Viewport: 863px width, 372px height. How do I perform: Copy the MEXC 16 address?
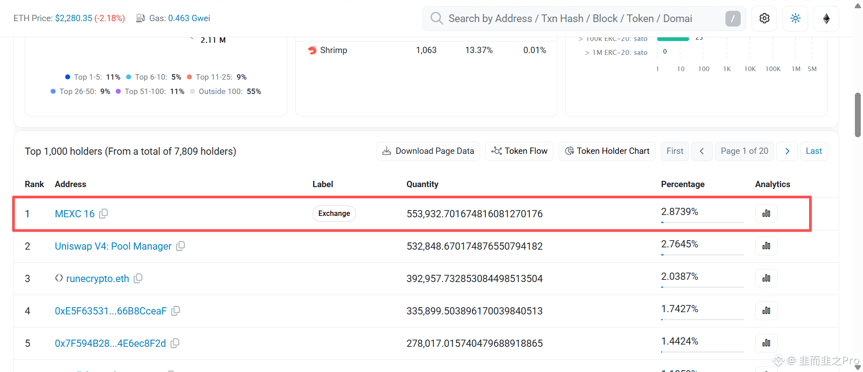[103, 214]
